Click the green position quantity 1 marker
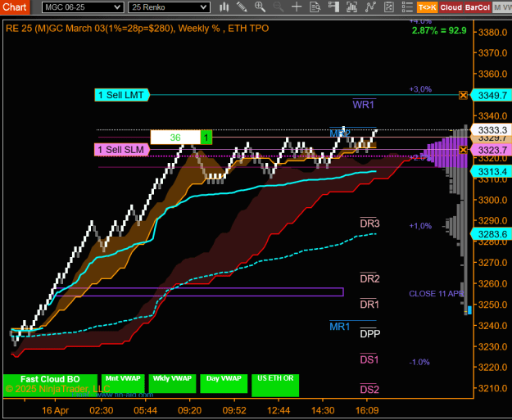 coord(206,138)
